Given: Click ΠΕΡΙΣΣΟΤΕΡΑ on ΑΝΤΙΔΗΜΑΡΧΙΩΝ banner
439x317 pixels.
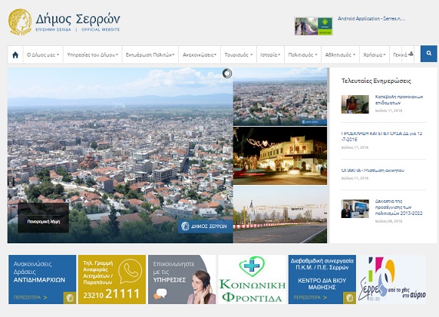Looking at the screenshot, I should click(31, 297).
